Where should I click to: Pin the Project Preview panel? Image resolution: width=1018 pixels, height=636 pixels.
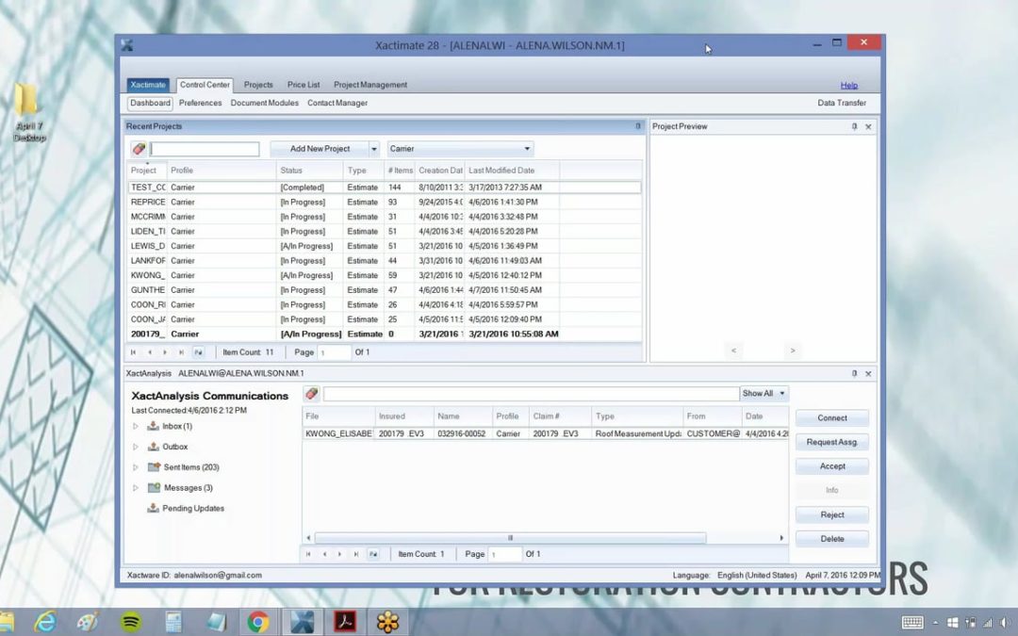point(854,126)
